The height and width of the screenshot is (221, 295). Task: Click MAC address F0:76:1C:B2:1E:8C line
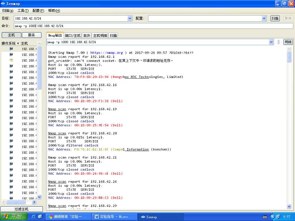pyautogui.click(x=109, y=150)
